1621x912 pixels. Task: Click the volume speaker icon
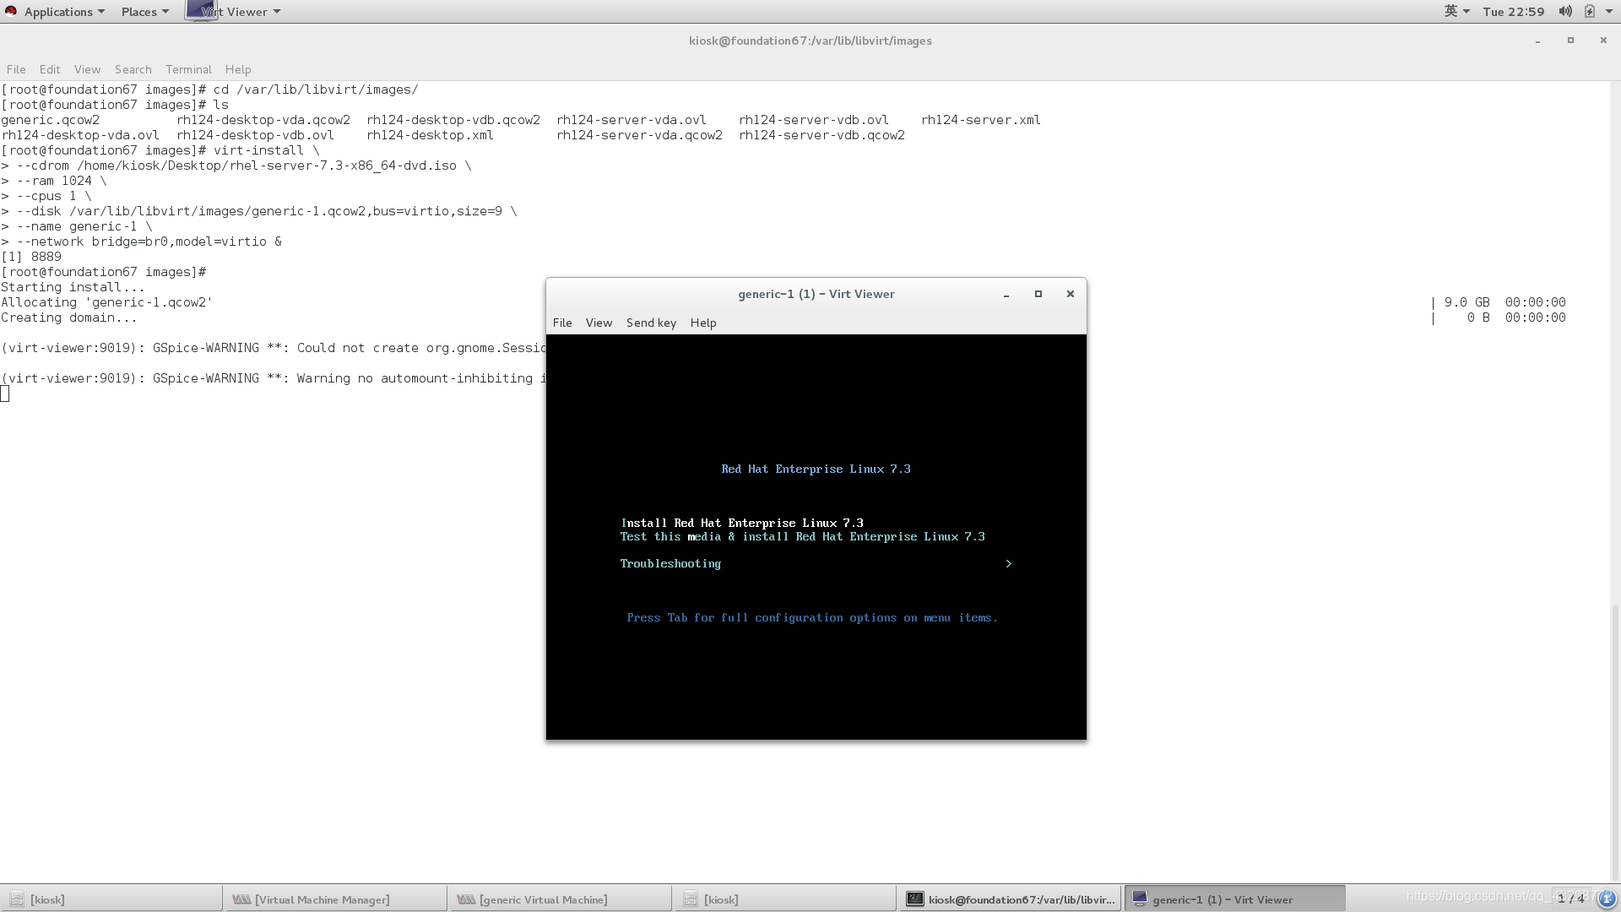point(1564,11)
